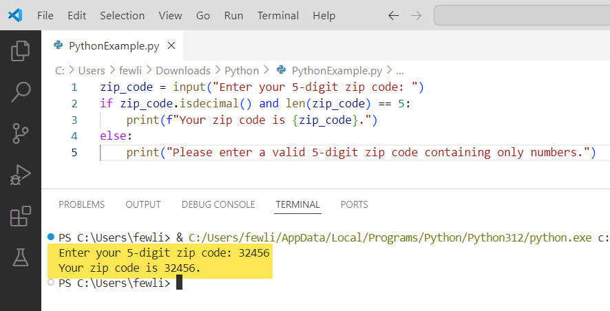The height and width of the screenshot is (311, 610).
Task: Open the Help menu
Action: (324, 16)
